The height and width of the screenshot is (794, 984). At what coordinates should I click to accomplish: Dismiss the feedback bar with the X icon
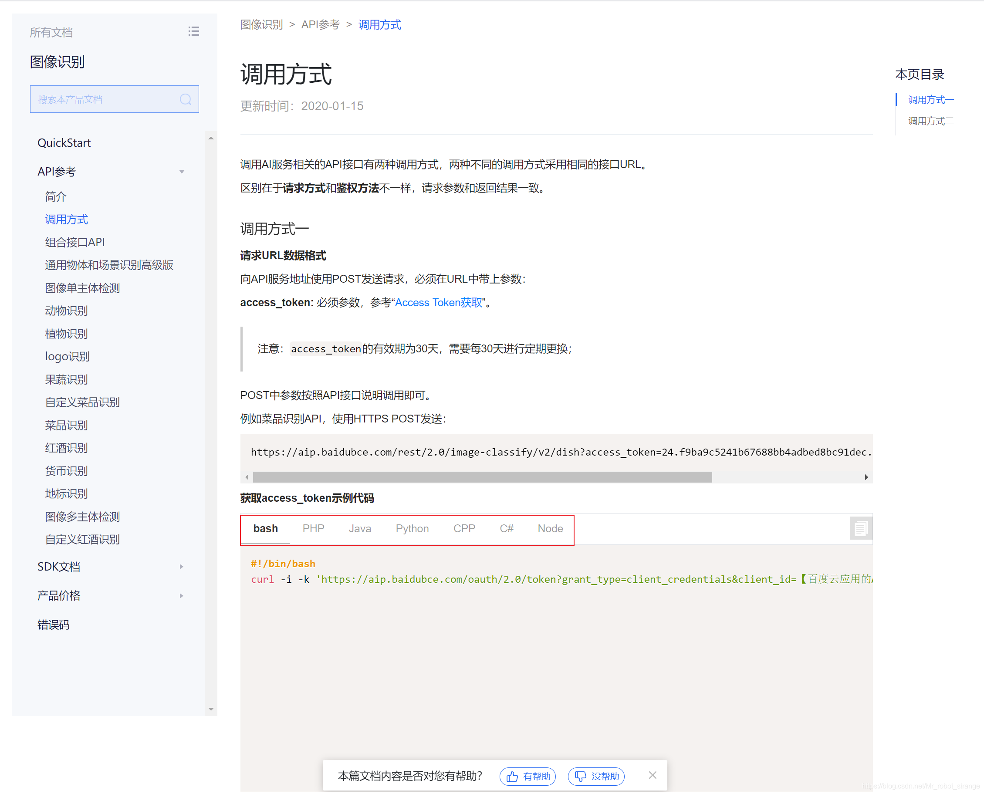coord(653,775)
